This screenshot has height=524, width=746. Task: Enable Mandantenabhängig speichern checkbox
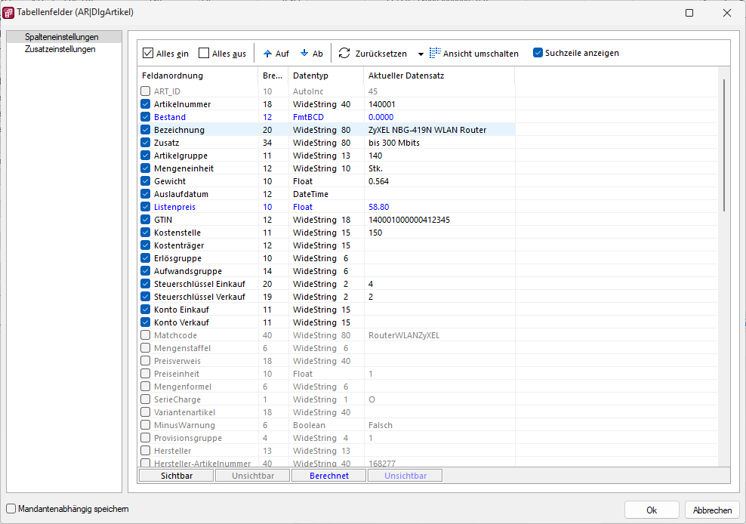11,509
